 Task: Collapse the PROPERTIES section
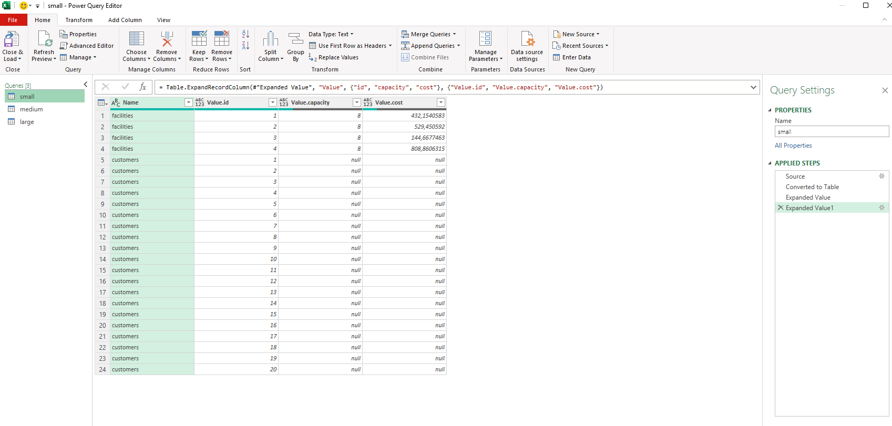point(770,110)
